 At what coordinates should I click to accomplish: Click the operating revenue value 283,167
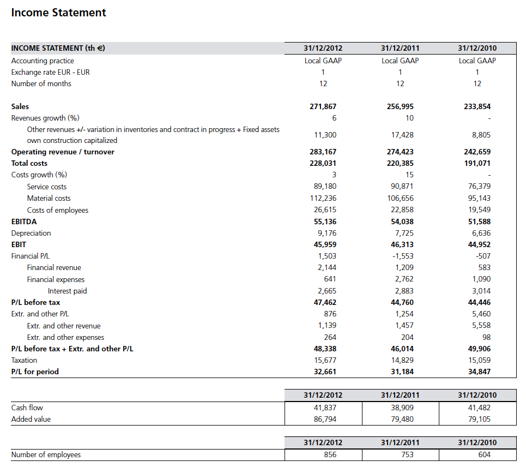[323, 152]
